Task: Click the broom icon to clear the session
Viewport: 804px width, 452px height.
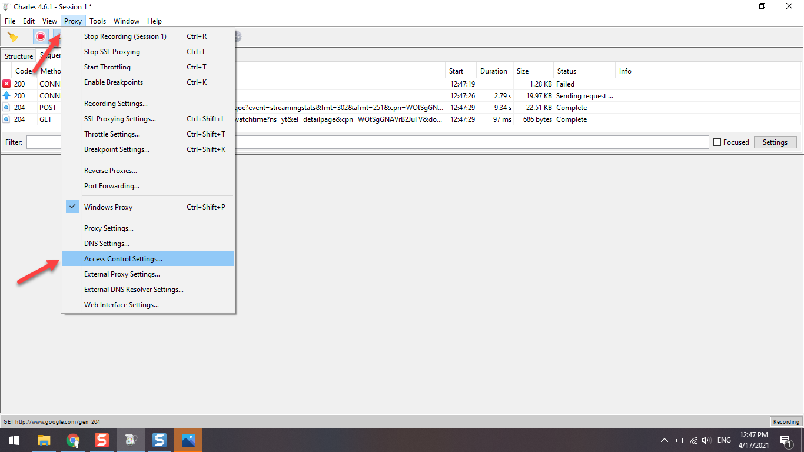Action: (13, 36)
